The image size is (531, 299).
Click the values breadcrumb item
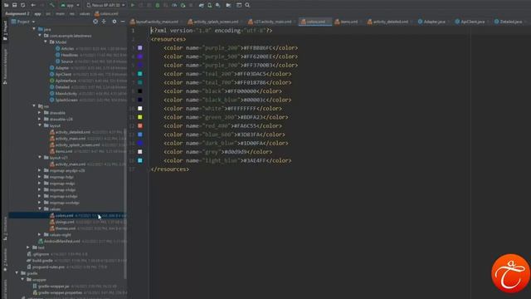tap(85, 14)
